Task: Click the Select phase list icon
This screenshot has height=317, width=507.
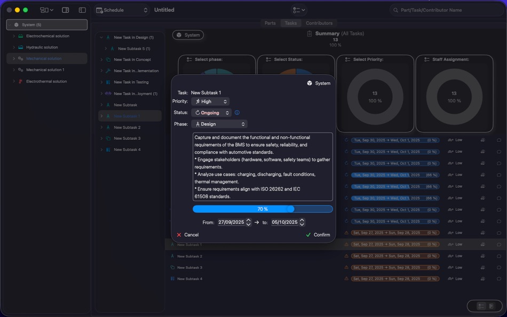Action: coord(189,60)
